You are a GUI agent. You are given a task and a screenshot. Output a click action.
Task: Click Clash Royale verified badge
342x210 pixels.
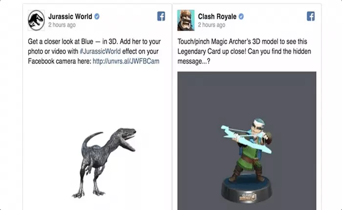[241, 16]
